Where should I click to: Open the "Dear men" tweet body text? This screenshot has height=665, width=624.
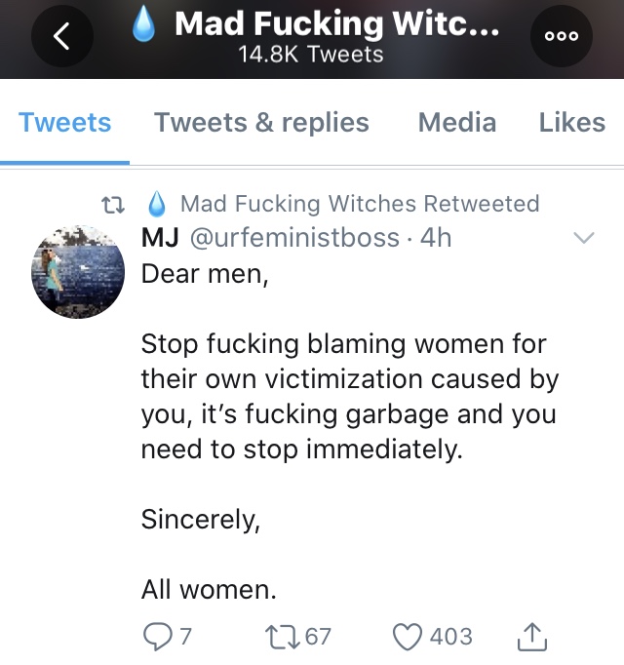point(344,397)
